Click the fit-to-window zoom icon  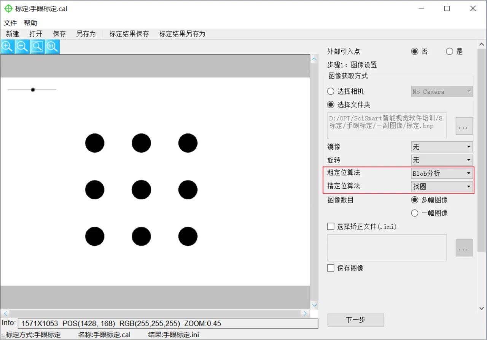click(37, 47)
